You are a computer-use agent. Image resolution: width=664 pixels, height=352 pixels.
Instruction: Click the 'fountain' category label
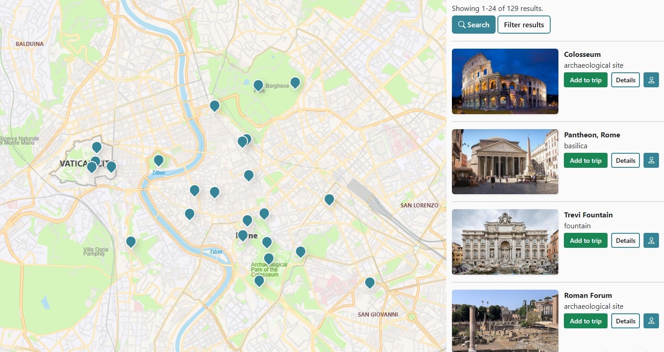tap(577, 226)
